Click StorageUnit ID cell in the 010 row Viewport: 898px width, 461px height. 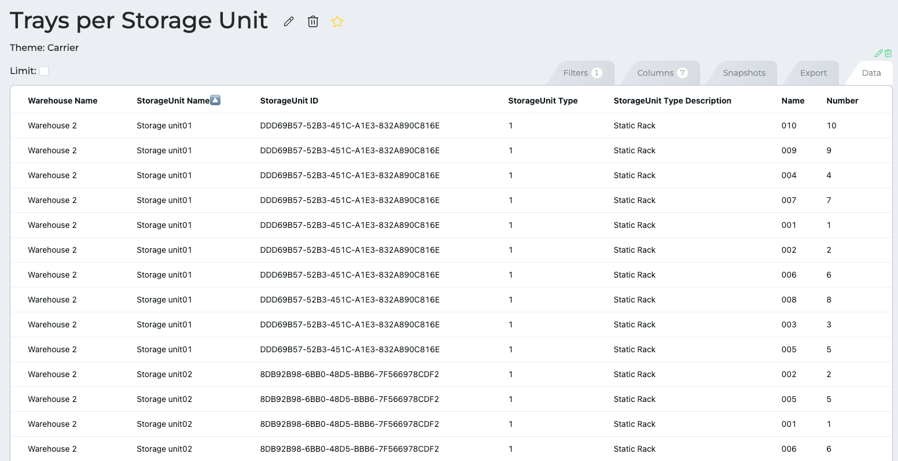[350, 126]
